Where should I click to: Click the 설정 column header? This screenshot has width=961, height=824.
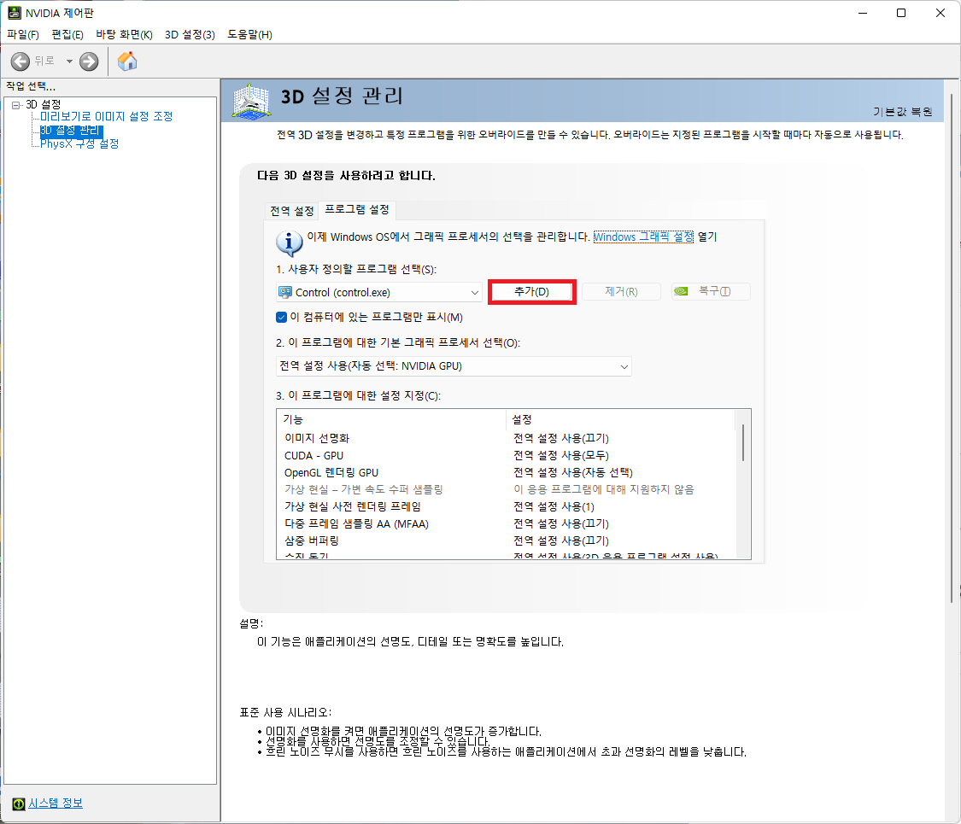[x=620, y=419]
